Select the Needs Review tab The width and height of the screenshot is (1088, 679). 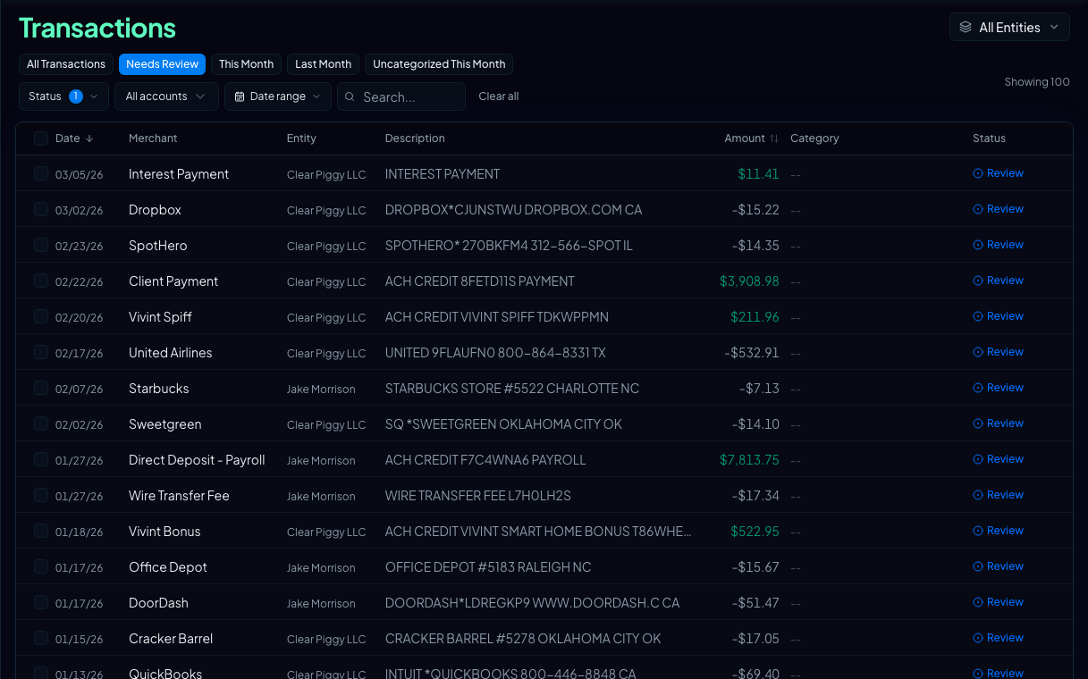click(162, 64)
